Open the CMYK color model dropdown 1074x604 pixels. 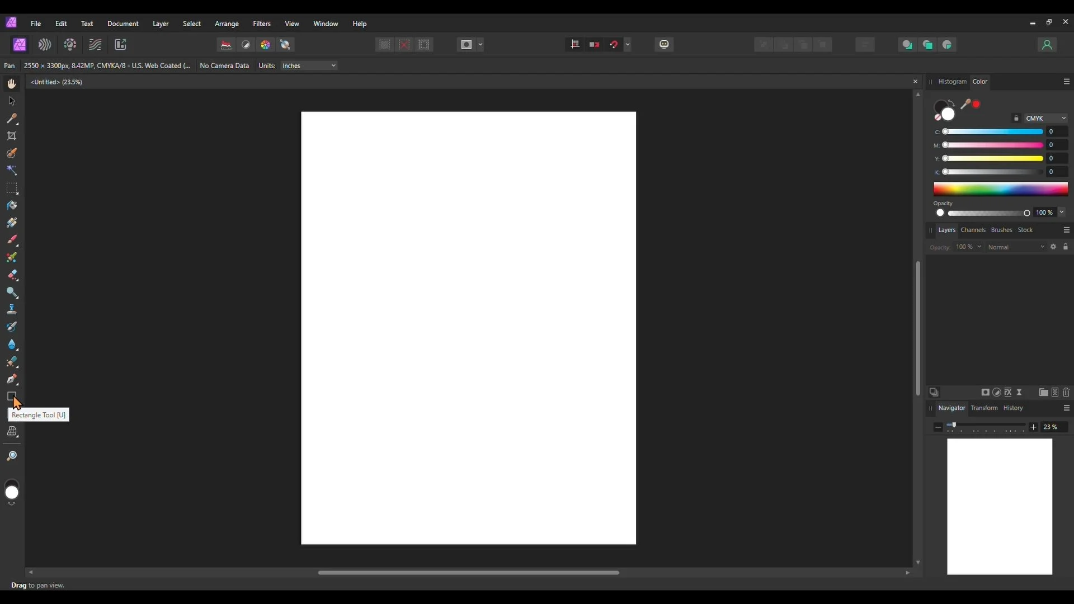pos(1045,118)
